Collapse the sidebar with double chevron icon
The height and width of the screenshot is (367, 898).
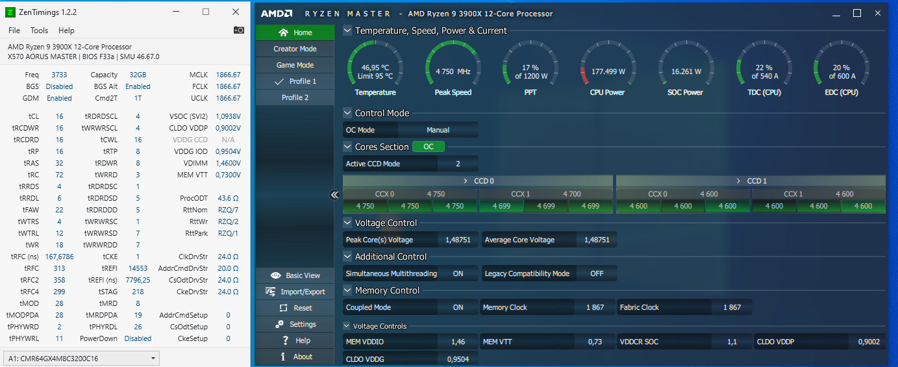335,194
